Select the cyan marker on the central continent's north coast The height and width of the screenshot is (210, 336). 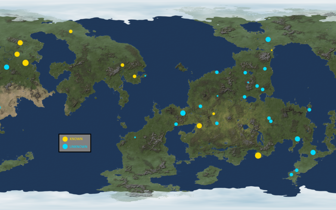click(x=217, y=72)
